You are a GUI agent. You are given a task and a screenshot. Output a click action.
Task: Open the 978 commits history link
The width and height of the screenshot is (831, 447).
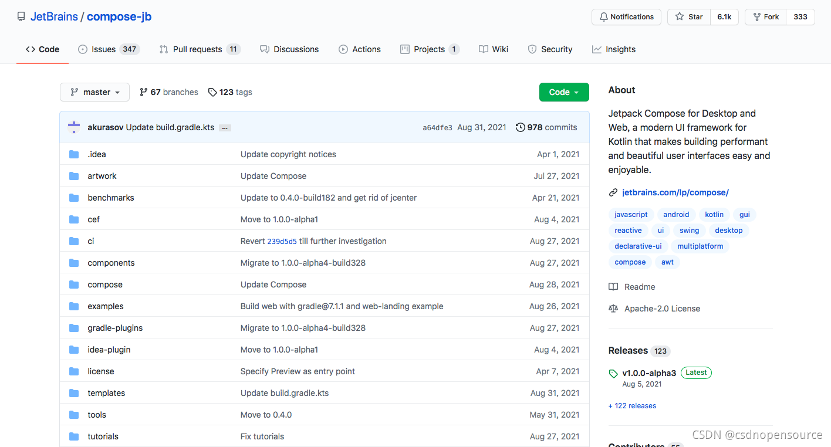(x=546, y=127)
